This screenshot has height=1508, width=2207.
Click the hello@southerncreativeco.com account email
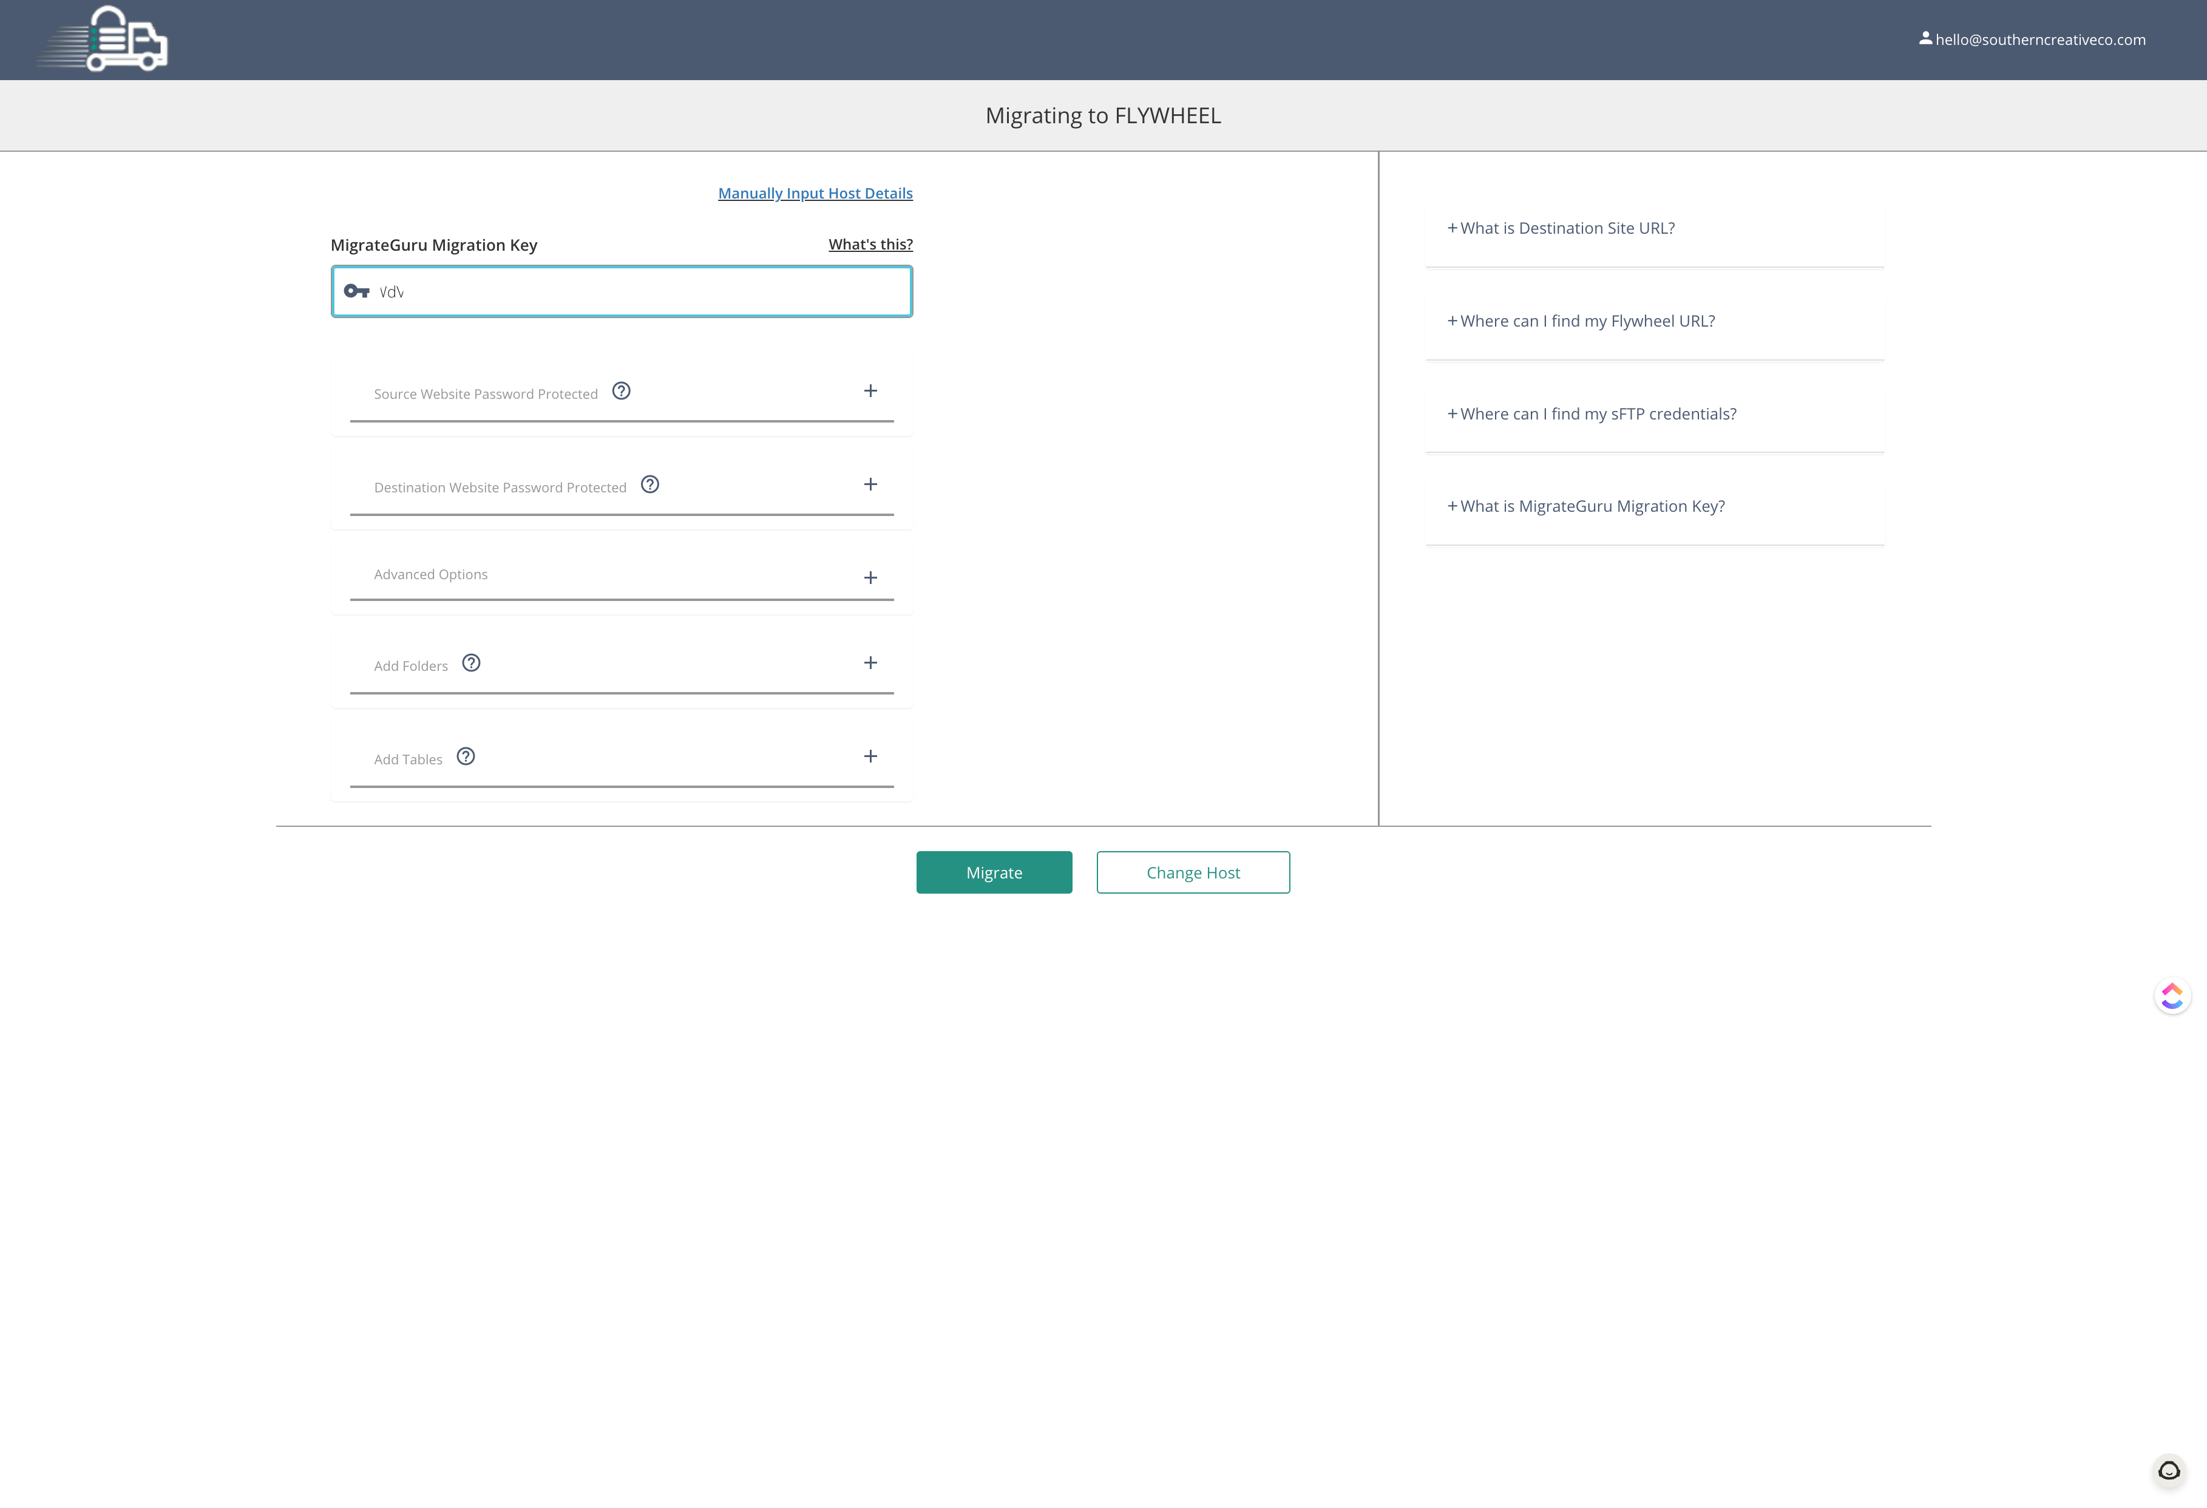pyautogui.click(x=2040, y=40)
